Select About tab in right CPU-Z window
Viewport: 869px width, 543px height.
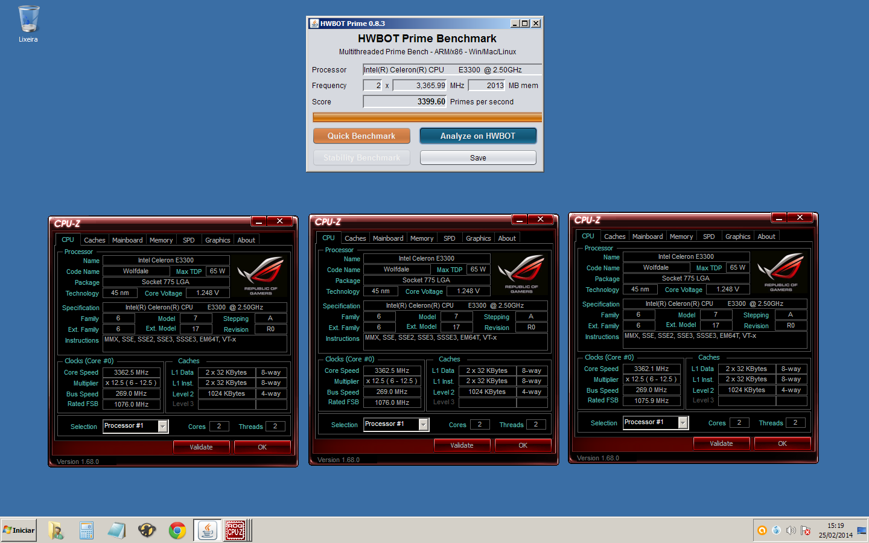point(766,237)
